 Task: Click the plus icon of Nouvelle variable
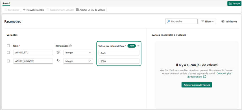[24, 10]
